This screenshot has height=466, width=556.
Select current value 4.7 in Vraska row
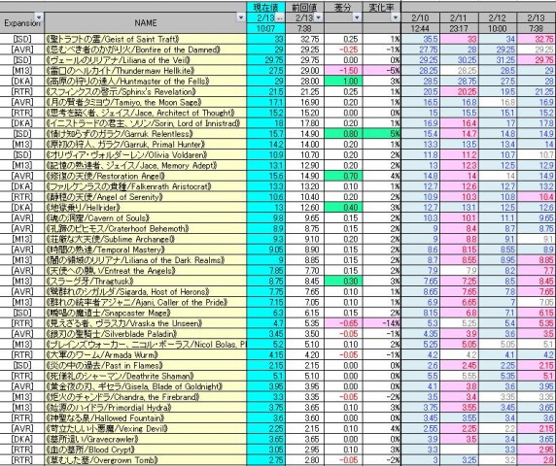point(265,323)
